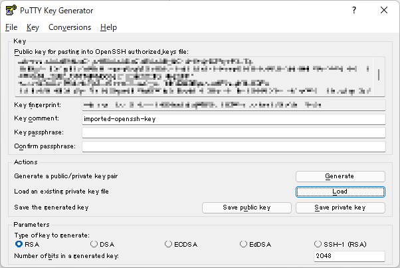Click the PuTTY Key Generator title icon

tap(11, 11)
